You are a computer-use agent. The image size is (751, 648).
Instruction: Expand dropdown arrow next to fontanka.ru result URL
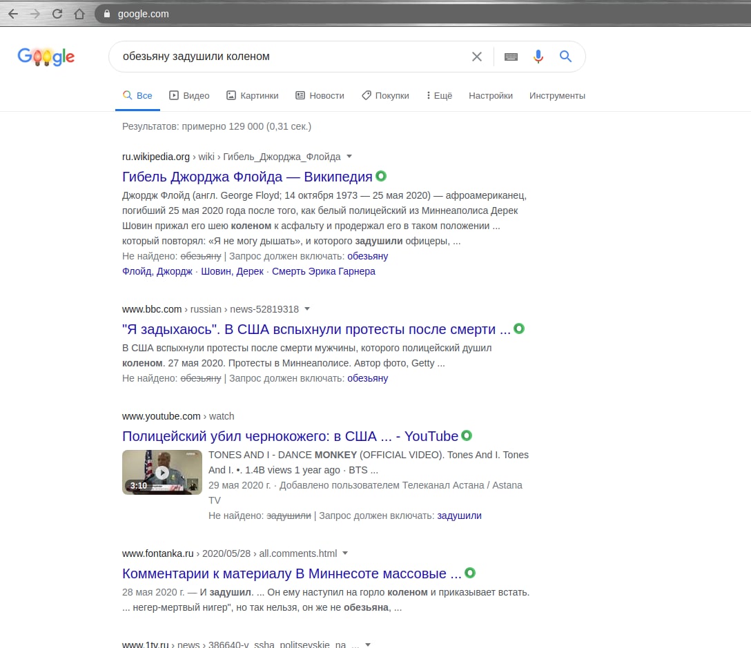(x=345, y=553)
